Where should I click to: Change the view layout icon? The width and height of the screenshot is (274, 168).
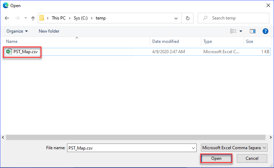[x=233, y=31]
